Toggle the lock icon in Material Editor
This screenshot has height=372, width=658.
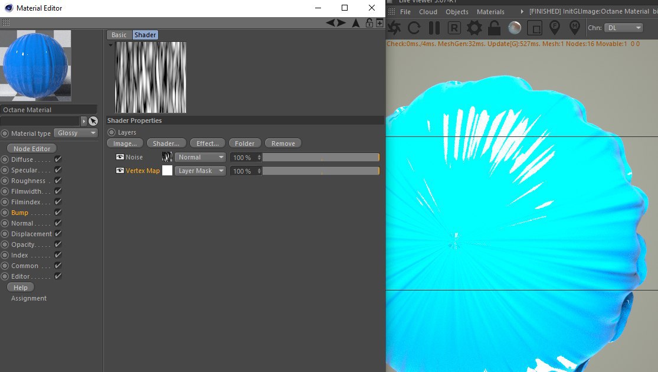tap(369, 23)
